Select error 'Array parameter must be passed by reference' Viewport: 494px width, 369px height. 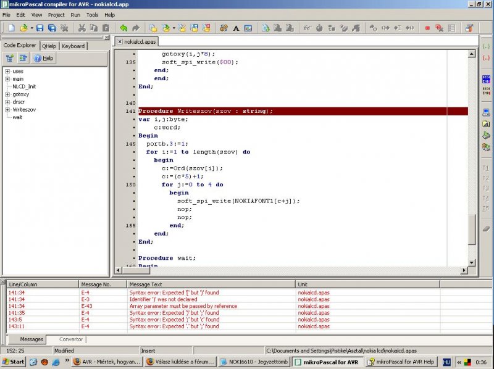point(183,306)
